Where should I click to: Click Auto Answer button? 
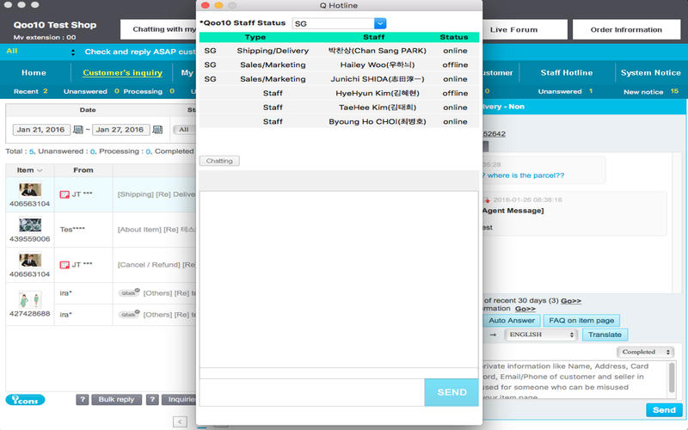tap(512, 320)
